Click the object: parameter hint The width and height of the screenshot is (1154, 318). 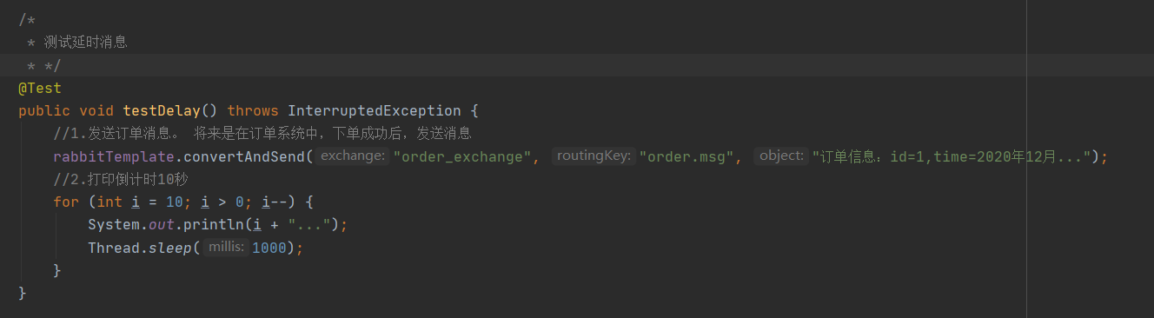coord(781,156)
